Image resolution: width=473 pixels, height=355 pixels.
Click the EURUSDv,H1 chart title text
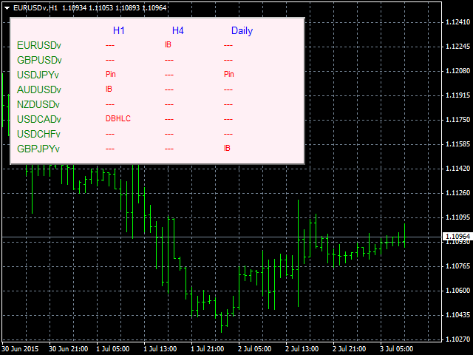click(x=35, y=8)
